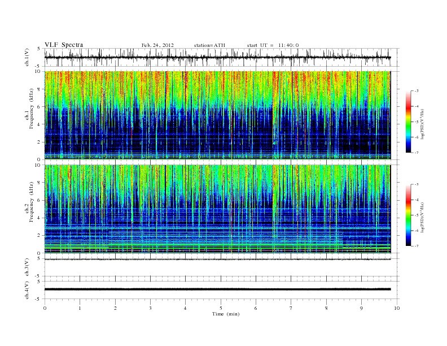Click inside the ch.1 spectrogram panel
This screenshot has height=346, width=447.
click(x=217, y=115)
